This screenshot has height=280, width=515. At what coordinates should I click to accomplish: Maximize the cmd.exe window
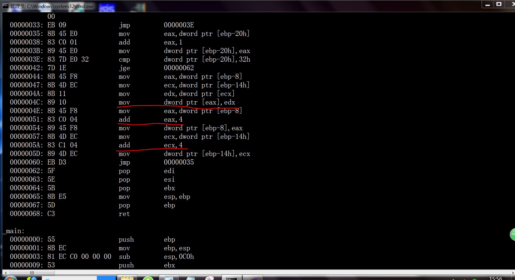(499, 4)
